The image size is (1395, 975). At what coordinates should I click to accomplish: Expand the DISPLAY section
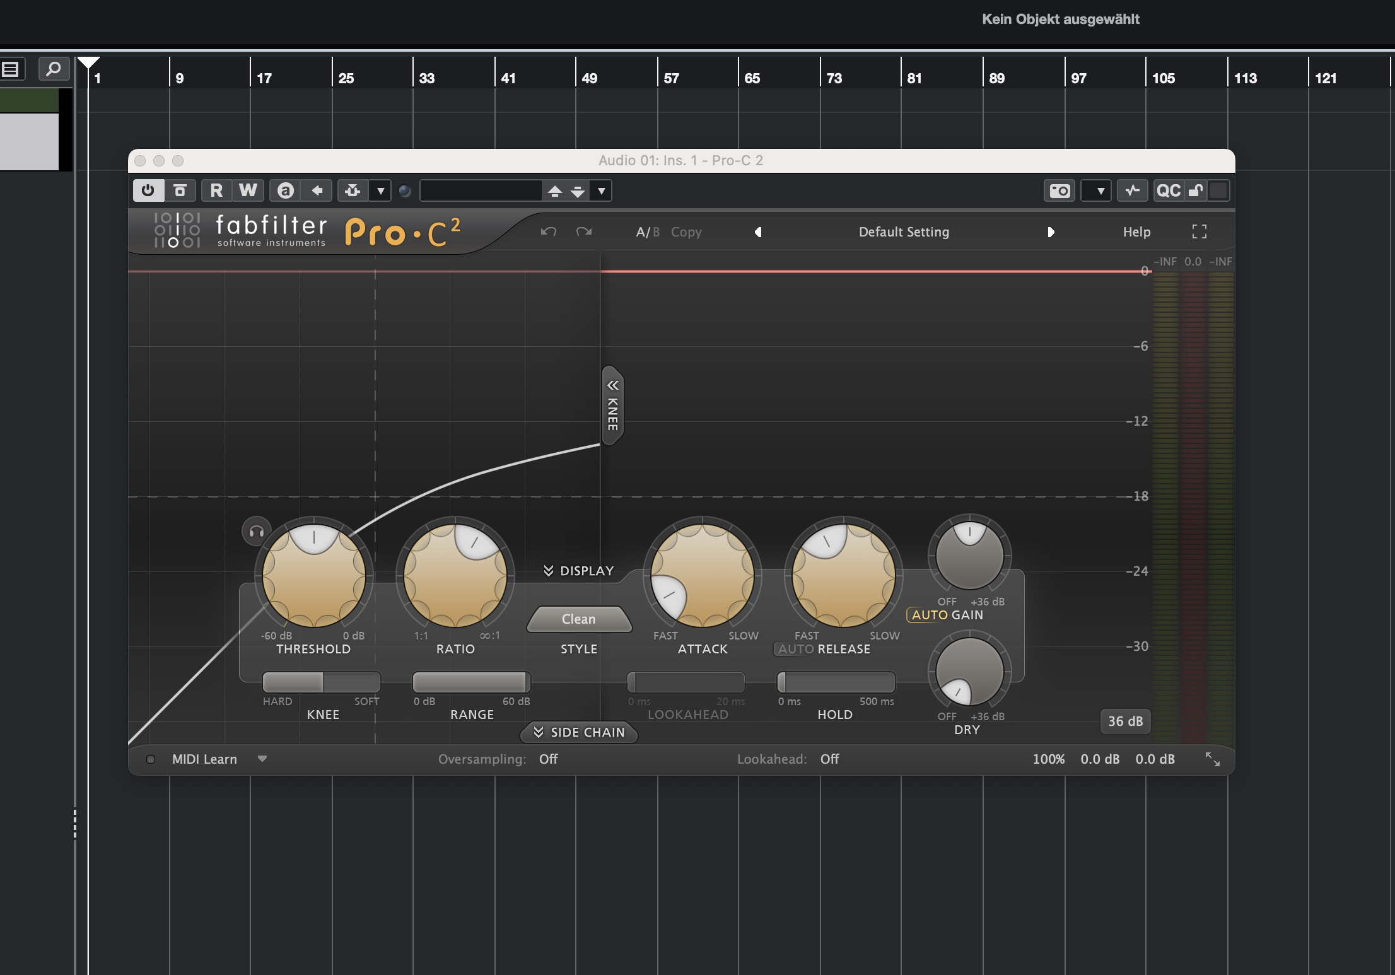[x=578, y=571]
